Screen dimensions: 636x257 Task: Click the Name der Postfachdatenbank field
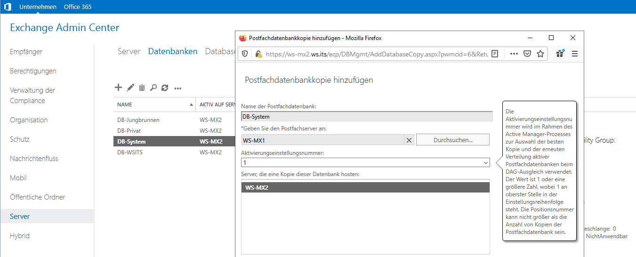pos(367,116)
